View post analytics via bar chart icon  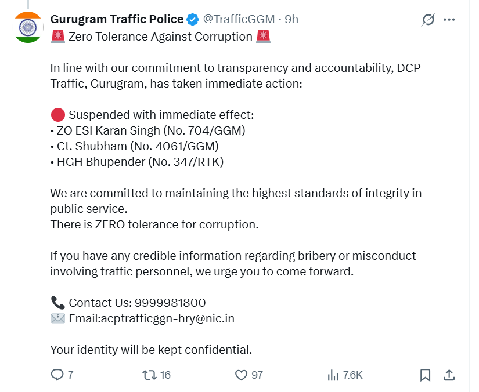point(333,375)
